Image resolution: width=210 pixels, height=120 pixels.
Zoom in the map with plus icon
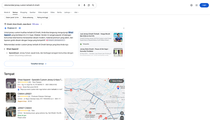pos(122,118)
